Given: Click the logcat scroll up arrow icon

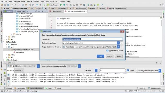Looking at the screenshot, I should pyautogui.click(x=9, y=82).
